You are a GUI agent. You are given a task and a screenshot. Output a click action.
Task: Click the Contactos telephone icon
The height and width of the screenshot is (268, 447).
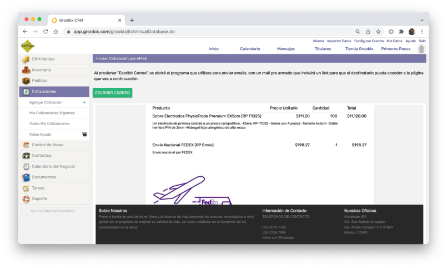[26, 156]
